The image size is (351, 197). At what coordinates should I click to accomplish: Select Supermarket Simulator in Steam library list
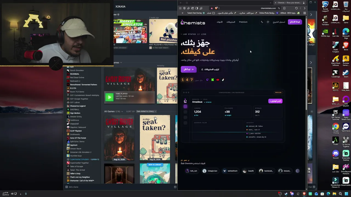pos(83,159)
